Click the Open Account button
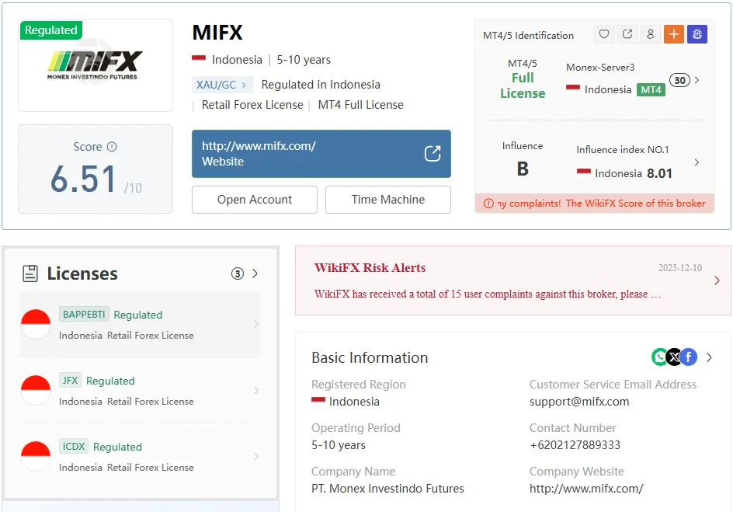 coord(255,200)
